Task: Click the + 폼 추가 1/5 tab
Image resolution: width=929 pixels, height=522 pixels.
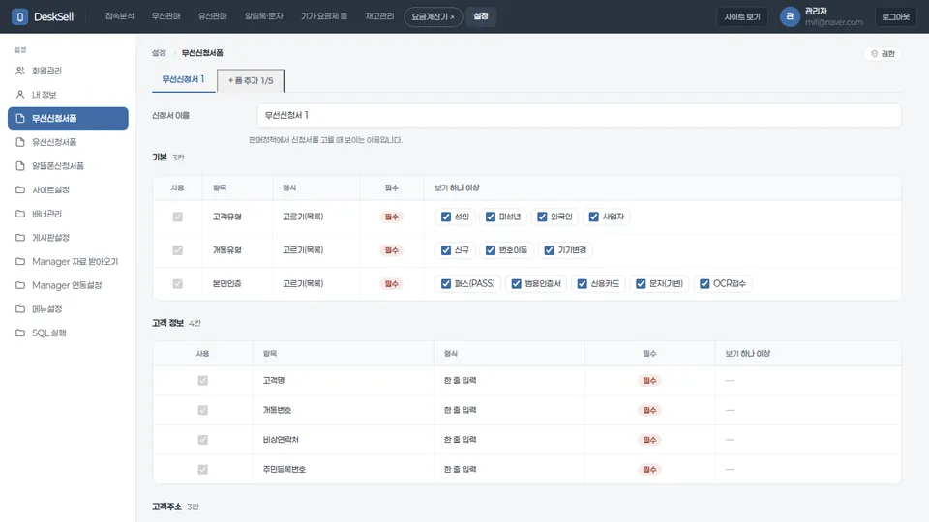Action: click(251, 80)
